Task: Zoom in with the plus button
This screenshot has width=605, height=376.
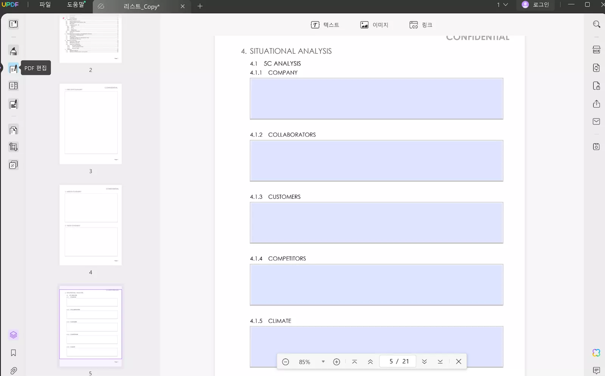Action: [337, 362]
